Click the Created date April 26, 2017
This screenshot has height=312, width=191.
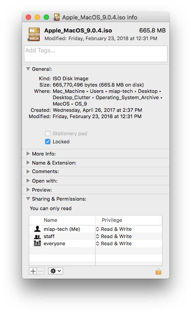(x=97, y=110)
